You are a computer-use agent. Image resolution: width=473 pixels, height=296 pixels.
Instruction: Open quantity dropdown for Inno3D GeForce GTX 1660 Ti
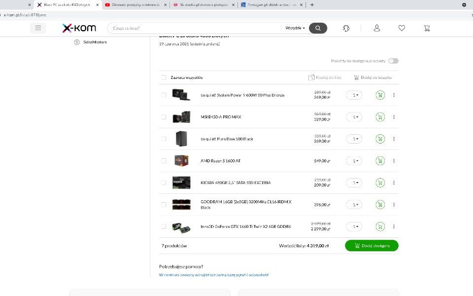[x=354, y=226]
